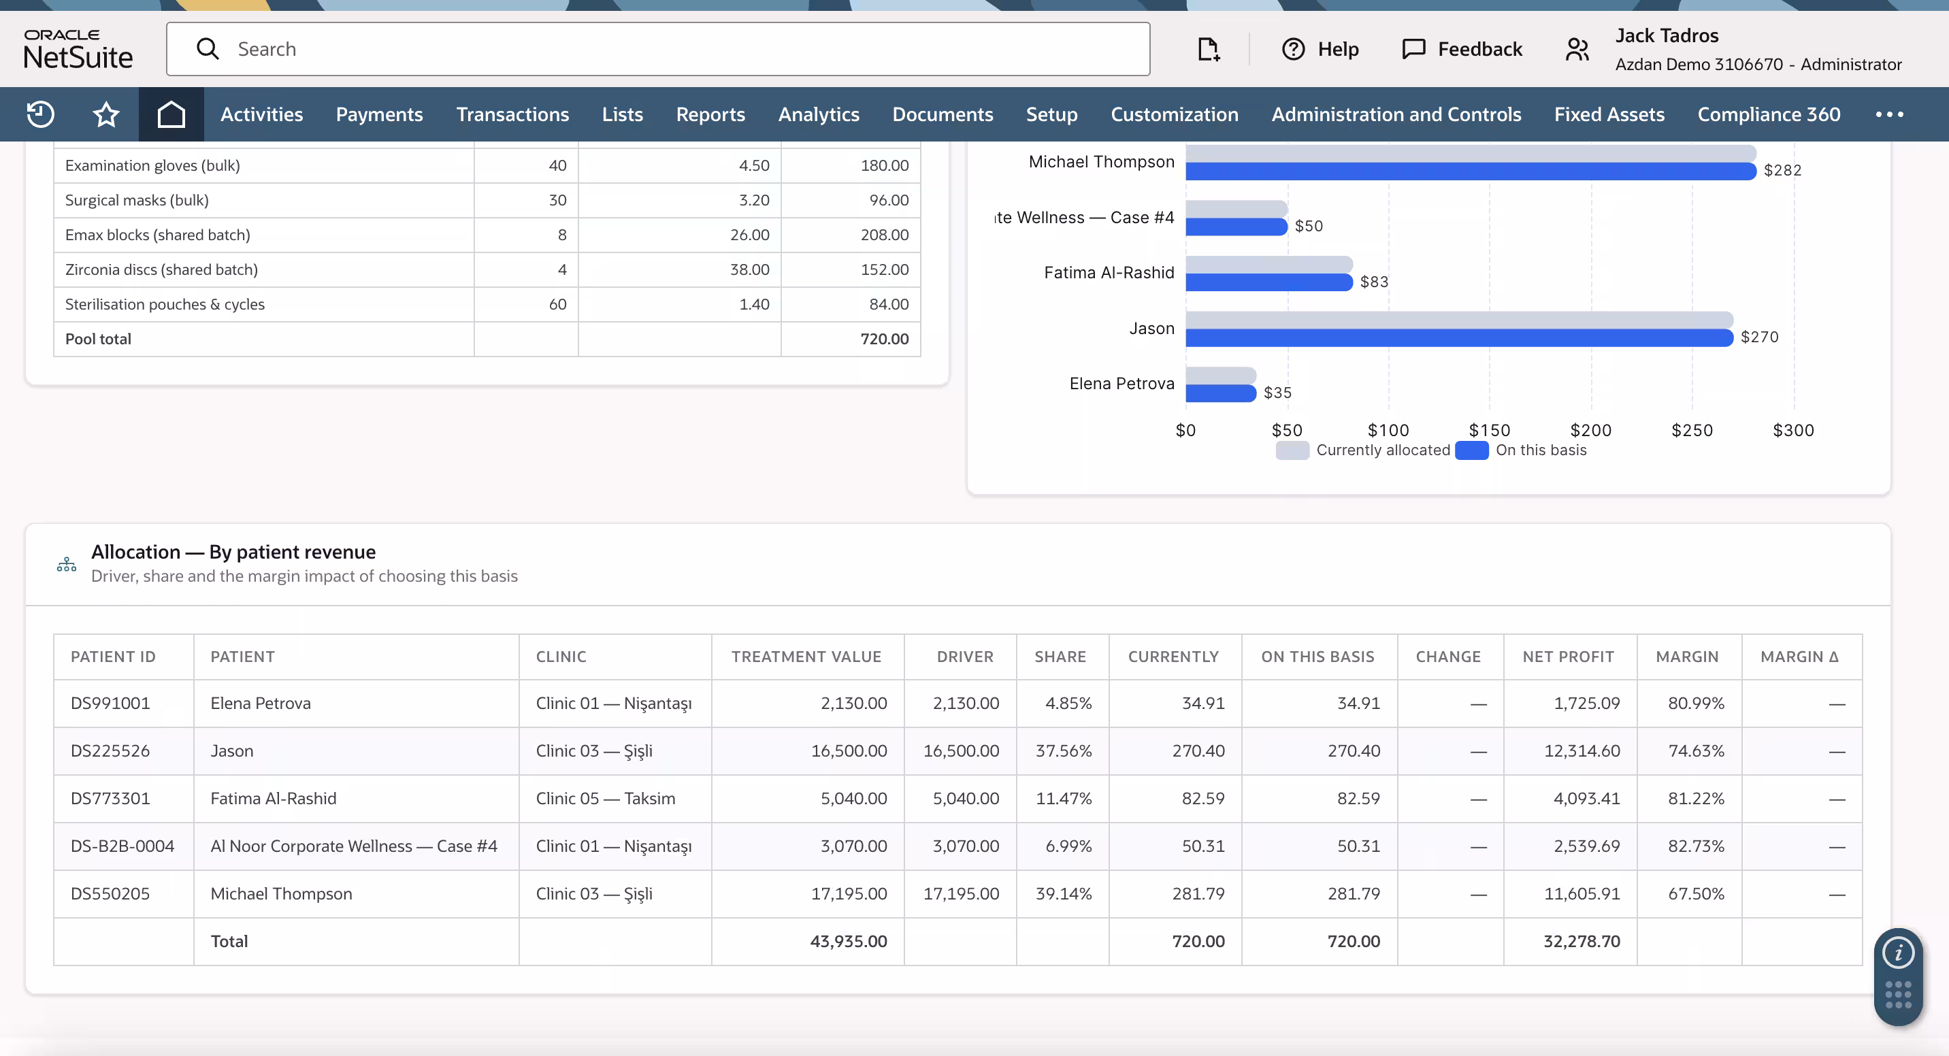This screenshot has height=1056, width=1949.
Task: Click into the global Search field
Action: click(657, 49)
